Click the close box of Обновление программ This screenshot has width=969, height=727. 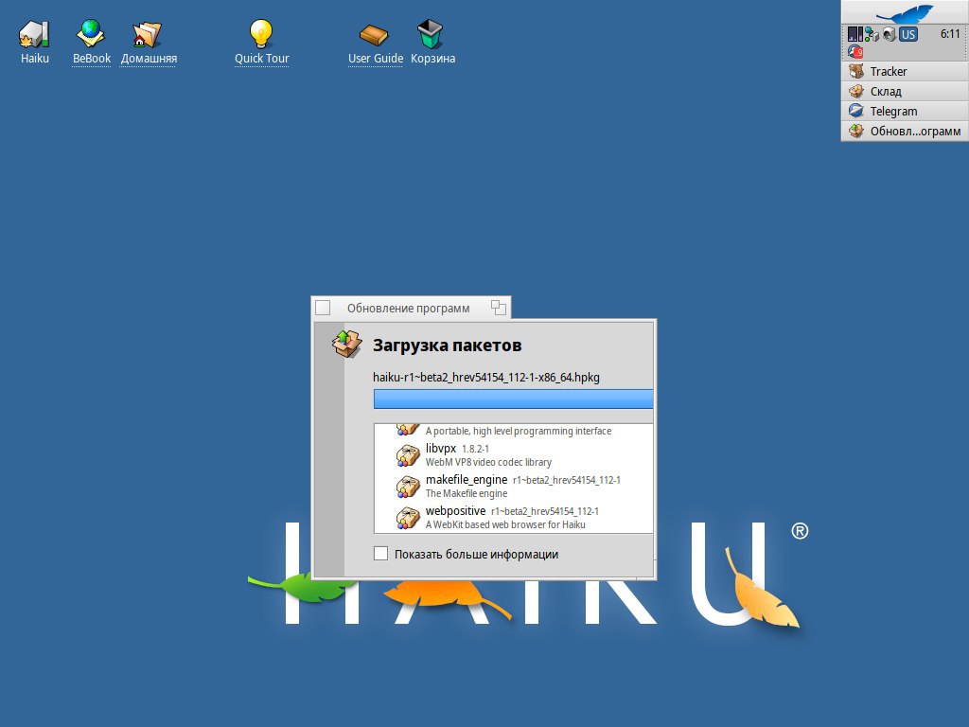pos(323,308)
